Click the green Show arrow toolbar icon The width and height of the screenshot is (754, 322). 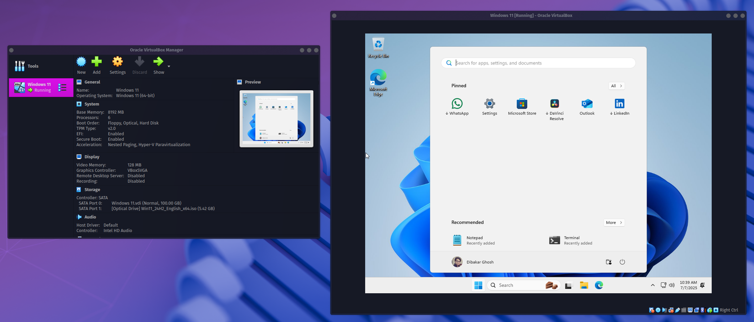(158, 62)
